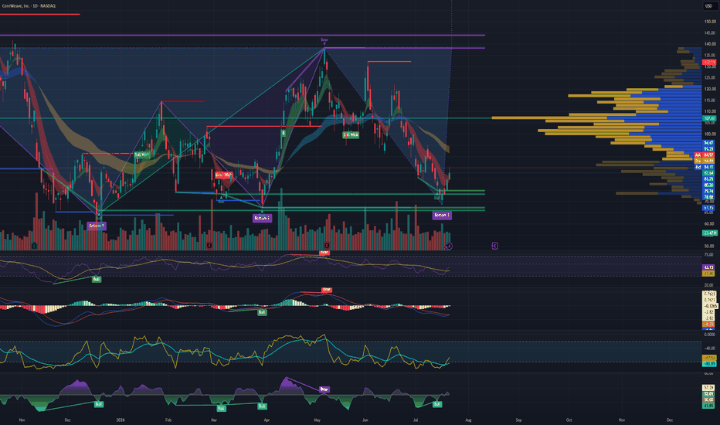Select the purple Bear tag in the bottom oscillator
720x425 pixels.
[324, 389]
